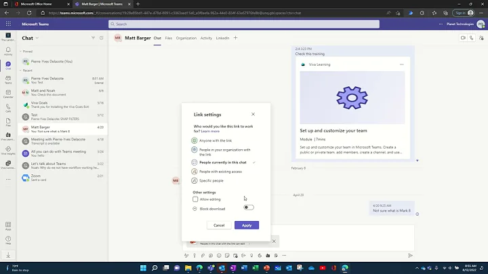Click the download desktop app icon

point(8,255)
